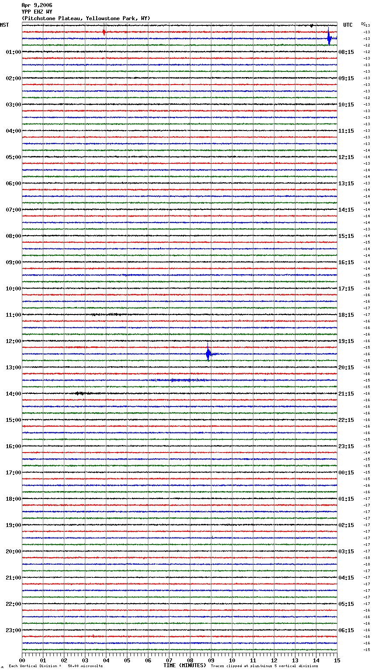This screenshot has width=372, height=672.
Task: Select the 16:00 MST row label
Action: (x=14, y=446)
